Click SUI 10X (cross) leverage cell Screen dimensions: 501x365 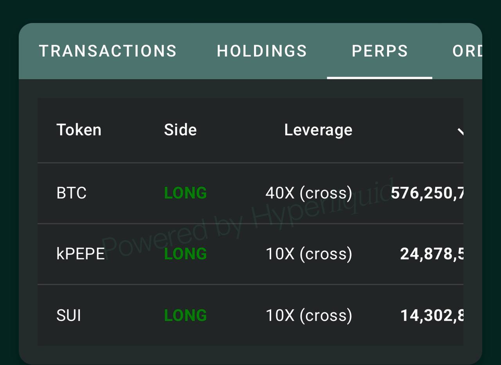(309, 315)
